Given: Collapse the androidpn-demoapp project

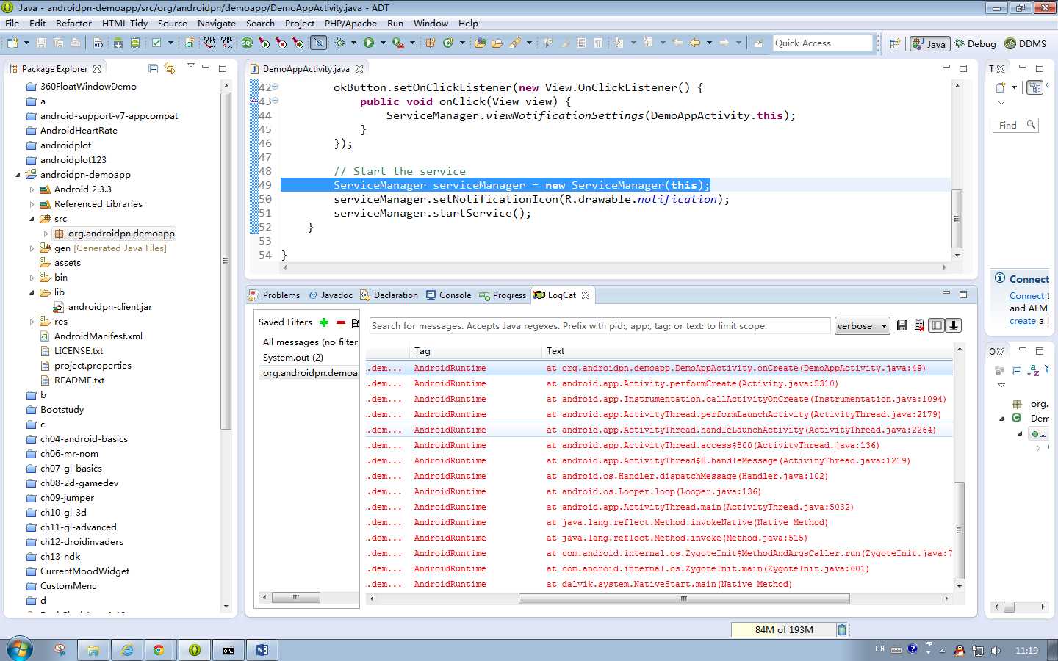Looking at the screenshot, I should 18,175.
